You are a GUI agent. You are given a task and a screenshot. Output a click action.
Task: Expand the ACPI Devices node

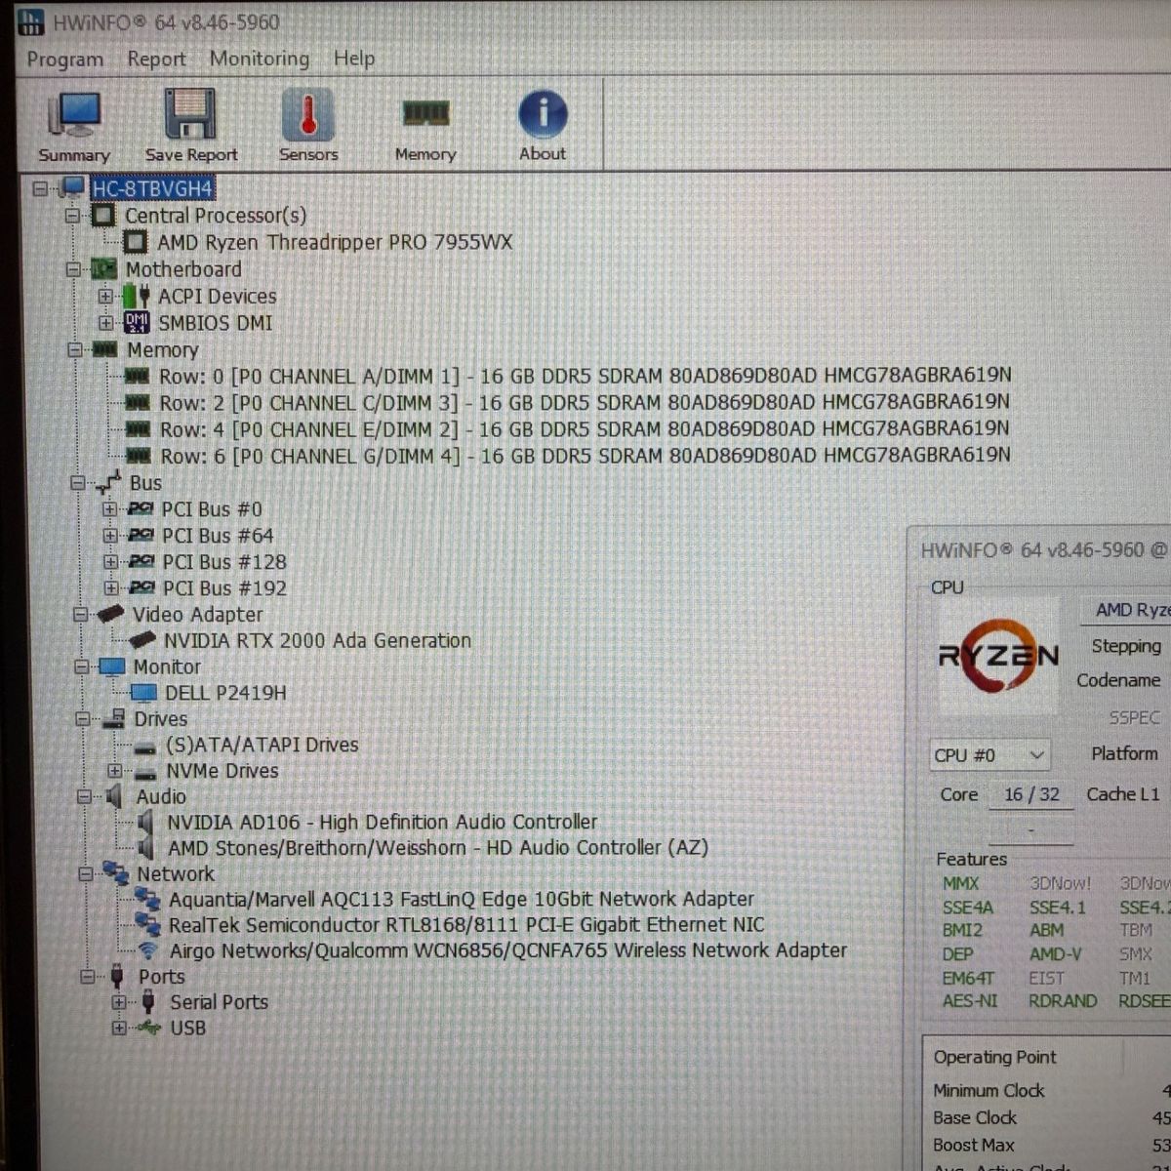point(105,296)
